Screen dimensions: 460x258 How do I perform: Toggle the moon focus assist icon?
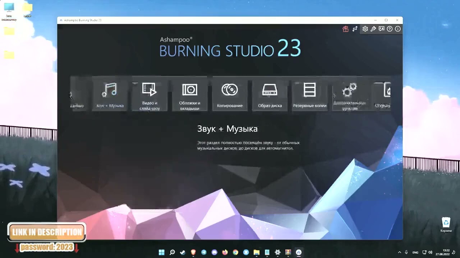pos(454,252)
